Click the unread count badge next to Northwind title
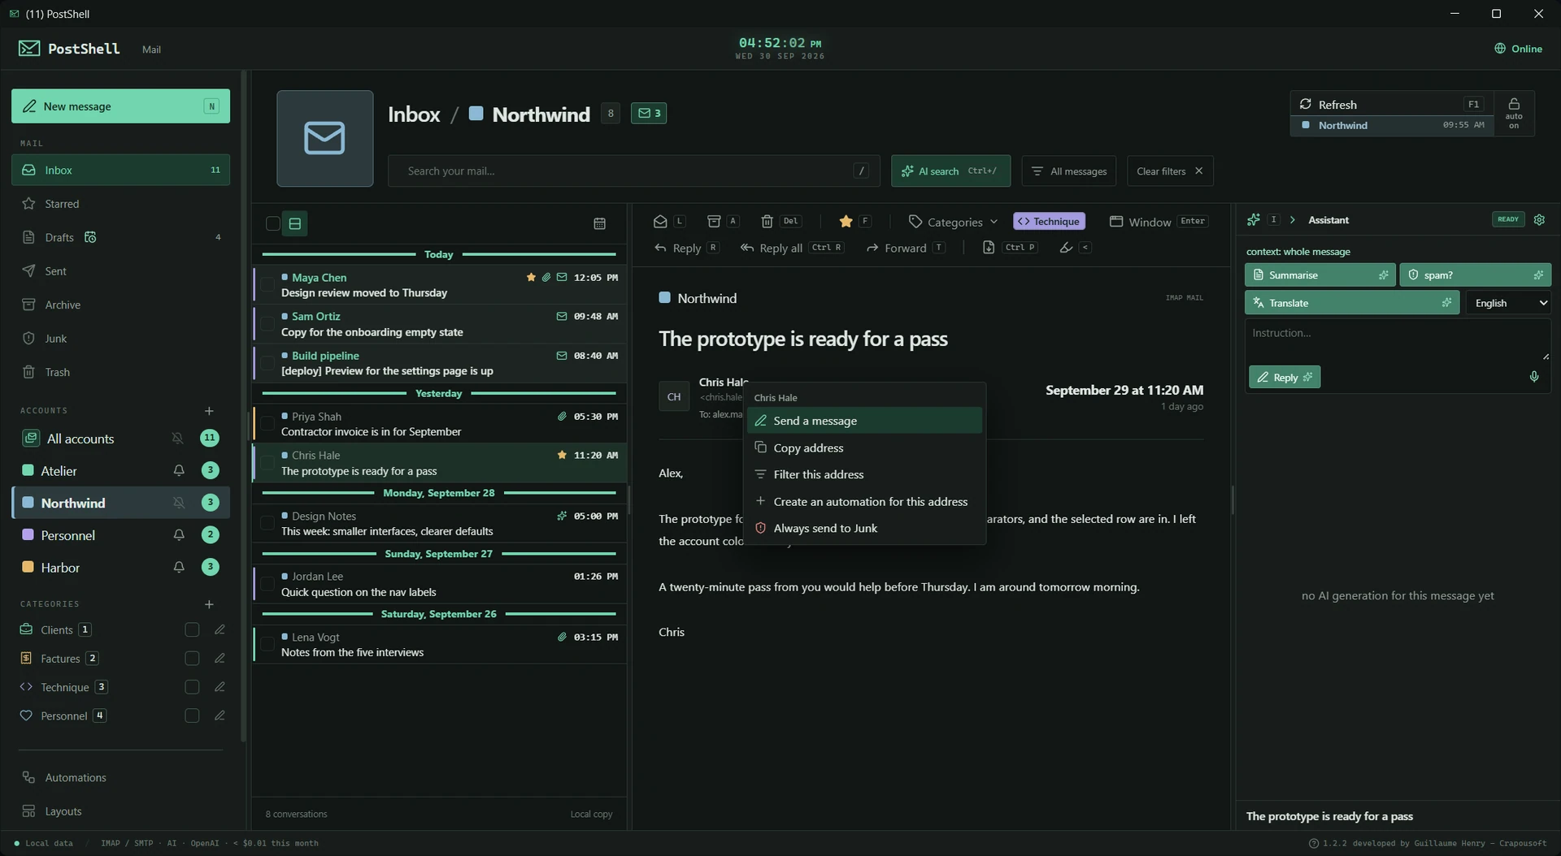Viewport: 1561px width, 856px height. [649, 114]
